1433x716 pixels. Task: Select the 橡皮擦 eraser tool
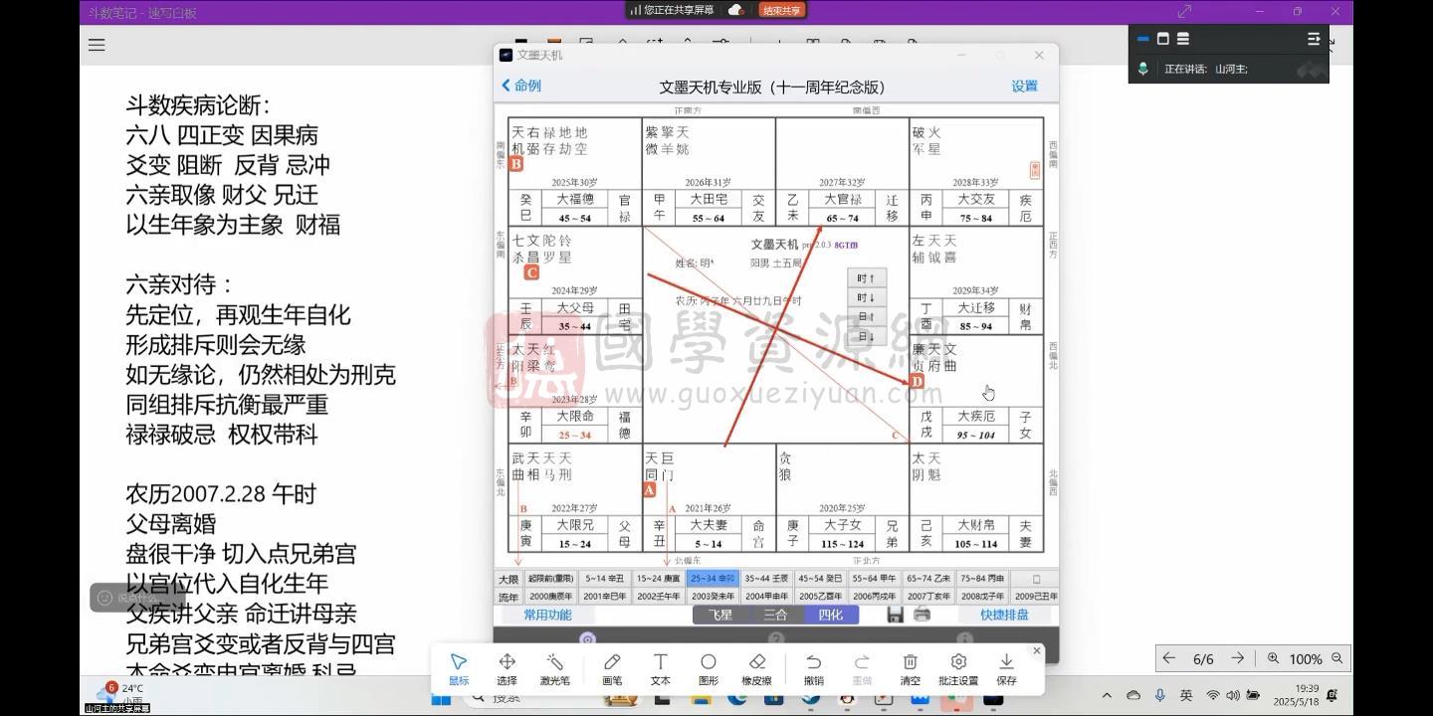(x=757, y=667)
